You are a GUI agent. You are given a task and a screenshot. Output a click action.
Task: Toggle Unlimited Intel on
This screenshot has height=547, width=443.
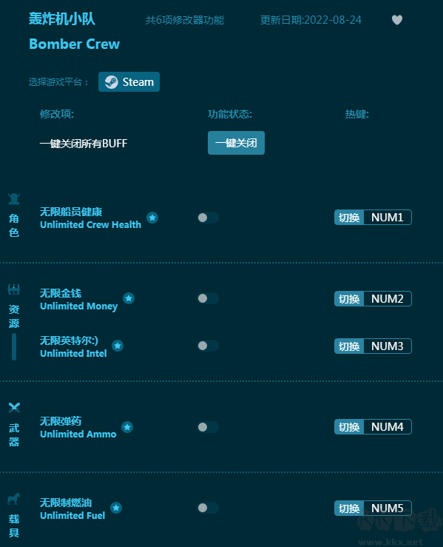click(x=208, y=346)
